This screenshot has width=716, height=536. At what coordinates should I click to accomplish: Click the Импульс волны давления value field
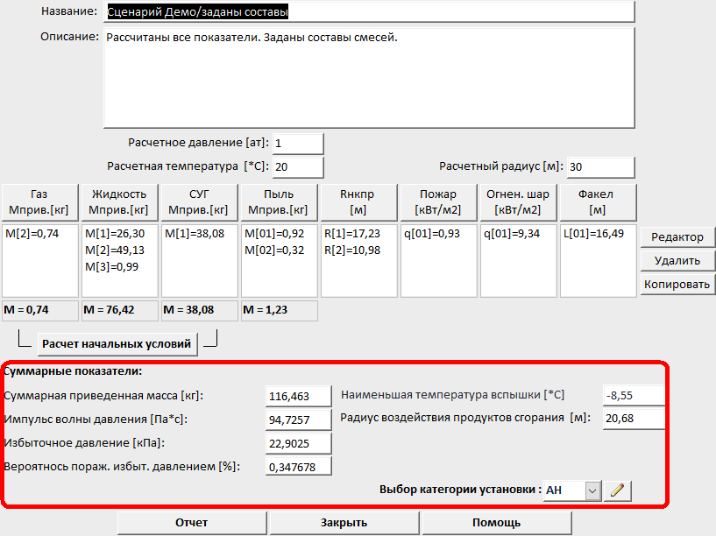click(298, 420)
